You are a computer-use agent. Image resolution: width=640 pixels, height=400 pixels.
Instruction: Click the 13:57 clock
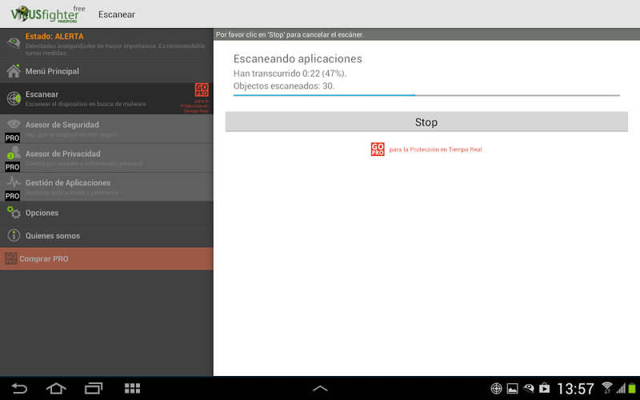pos(575,389)
